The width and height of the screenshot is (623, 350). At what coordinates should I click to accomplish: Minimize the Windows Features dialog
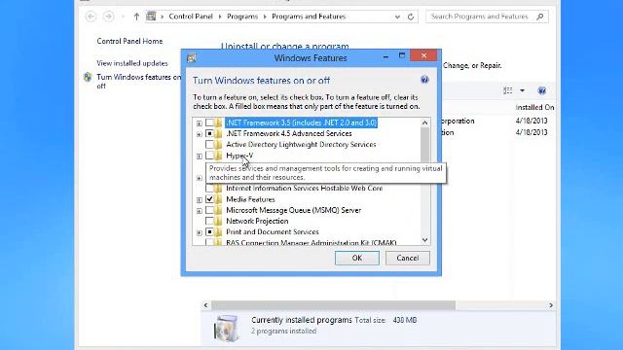pyautogui.click(x=385, y=56)
